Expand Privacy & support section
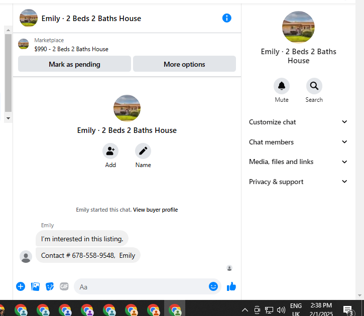 [x=298, y=182]
